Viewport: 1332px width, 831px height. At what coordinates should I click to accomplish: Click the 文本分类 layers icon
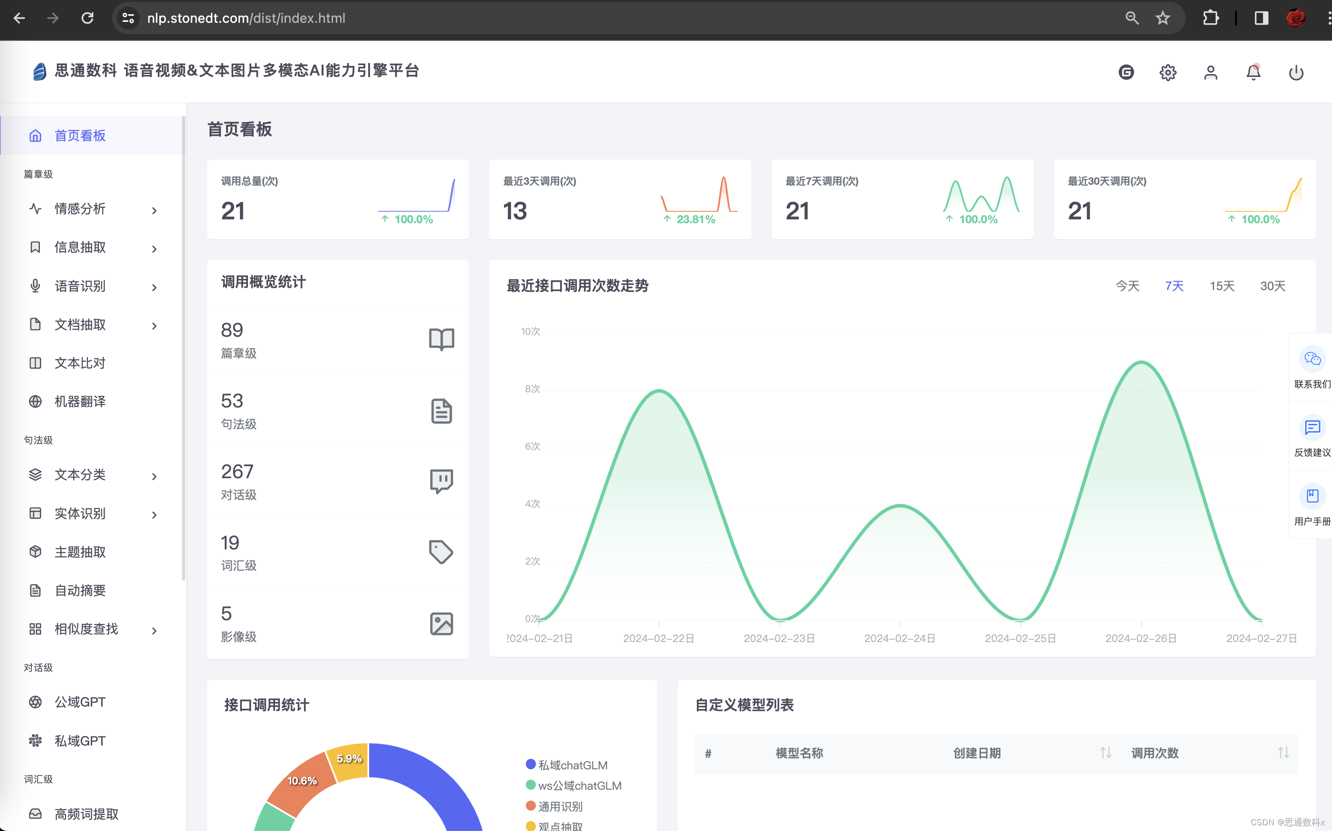pos(35,474)
